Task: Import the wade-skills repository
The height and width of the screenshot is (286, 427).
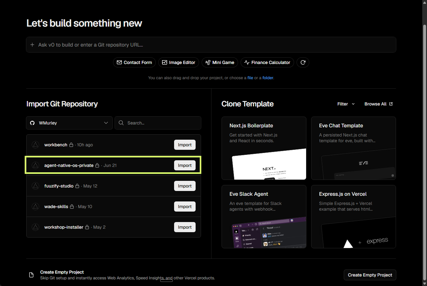Action: (x=185, y=207)
